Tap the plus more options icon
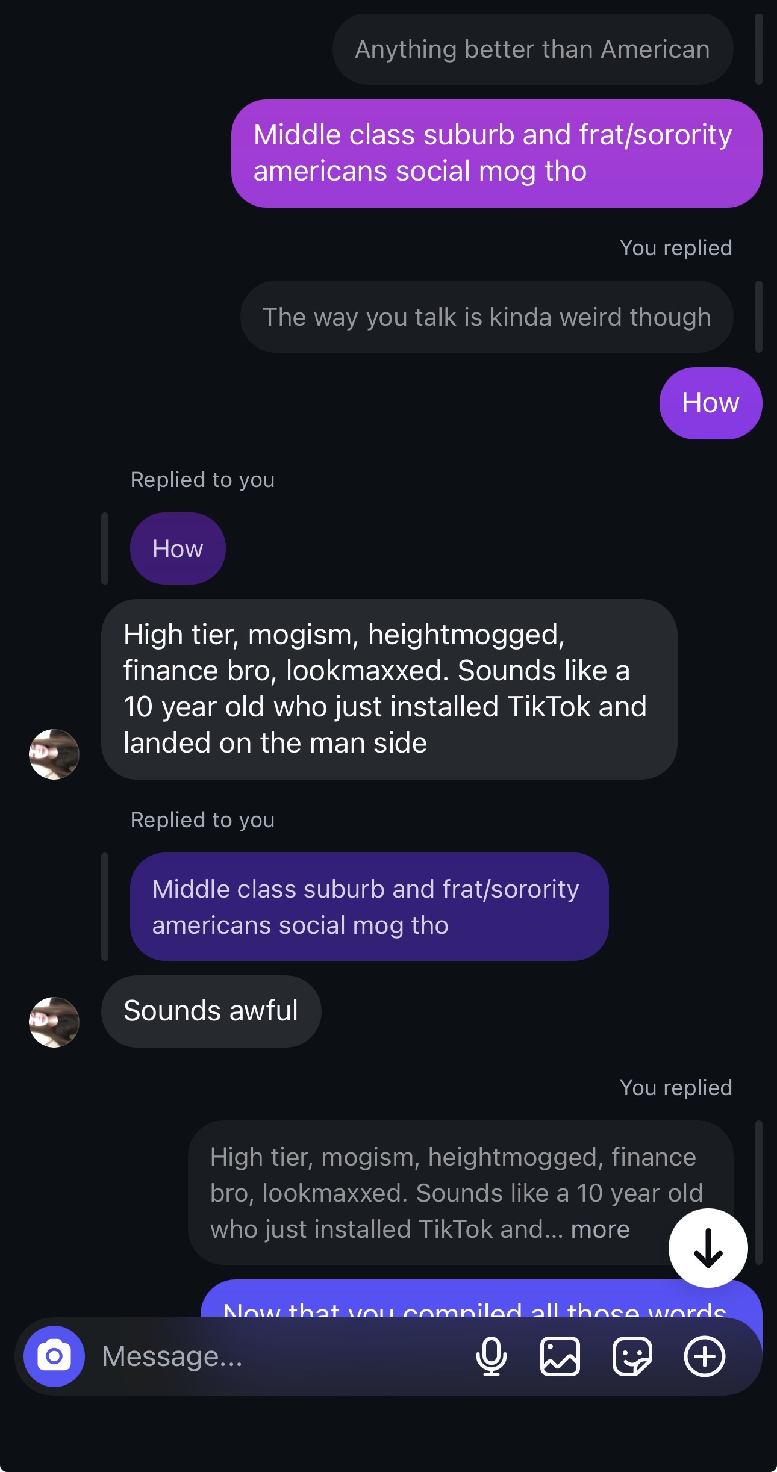 (x=704, y=1356)
